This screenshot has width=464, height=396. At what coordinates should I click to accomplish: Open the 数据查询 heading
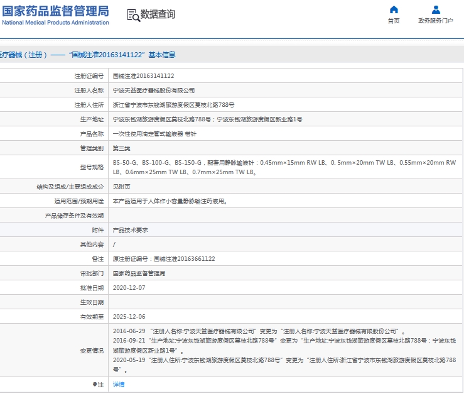point(158,14)
